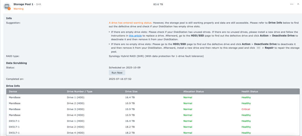Click the Healthy status of DX517-1 Drive 4
The image size is (302, 136).
(x=246, y=133)
